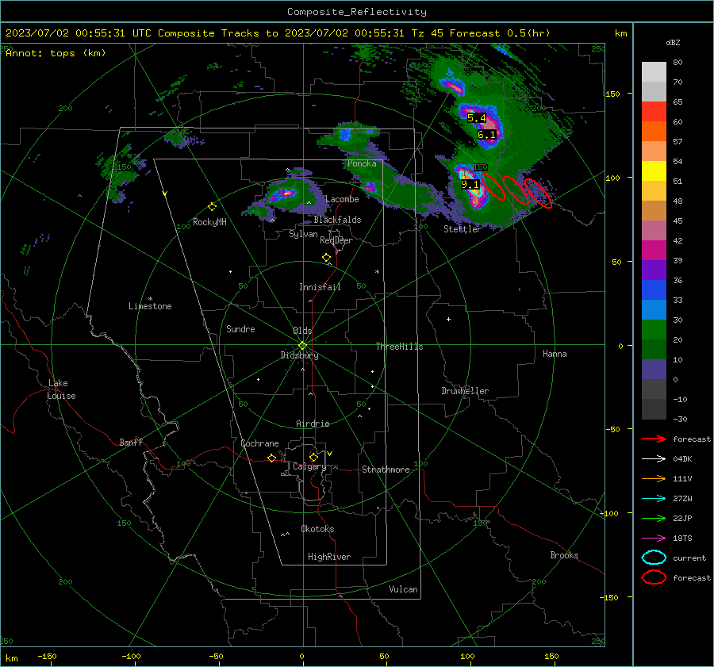Click the Composite_Reflectivity title
Screen dimensions: 714x667
point(357,12)
